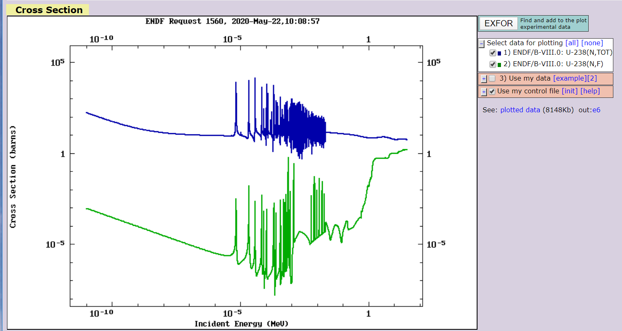
Task: Open the [example] link for my data
Action: coord(570,78)
